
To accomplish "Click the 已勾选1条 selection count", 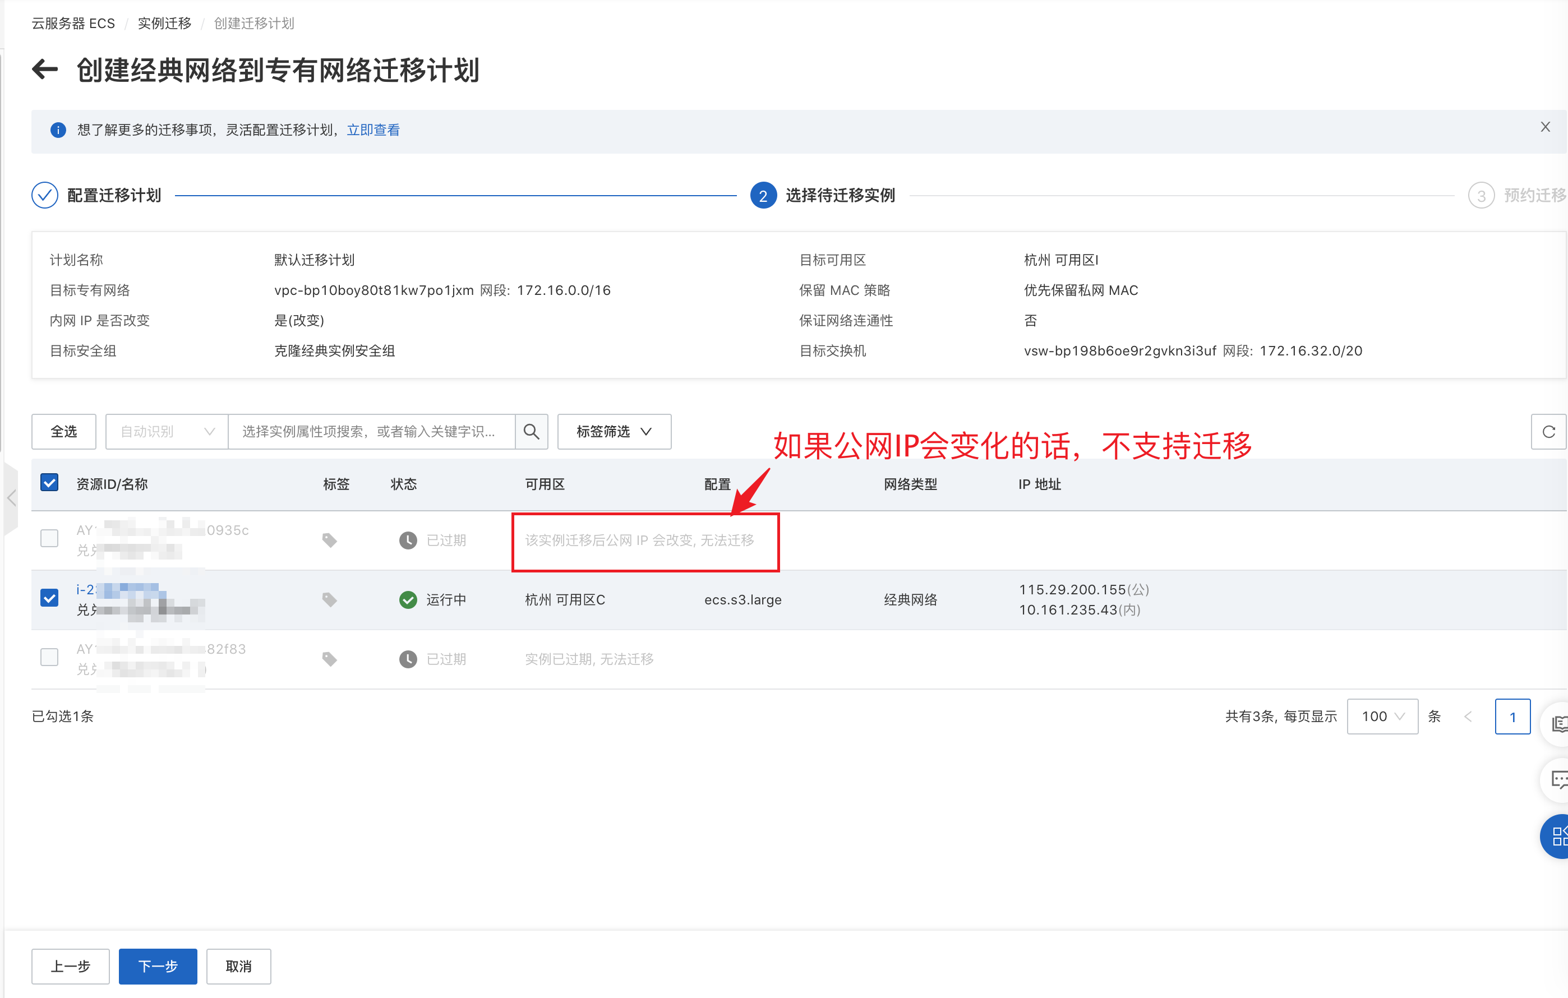I will [x=62, y=716].
